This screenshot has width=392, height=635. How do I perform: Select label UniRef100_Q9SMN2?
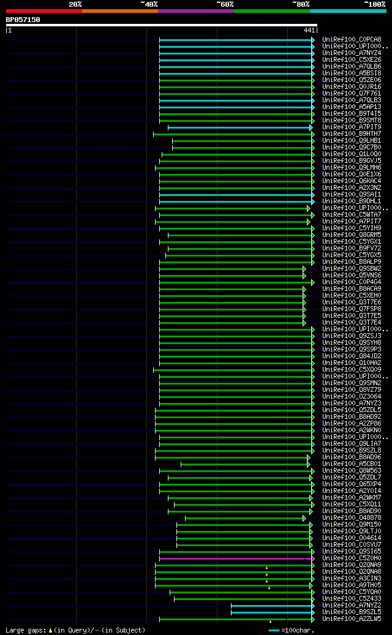(x=352, y=383)
